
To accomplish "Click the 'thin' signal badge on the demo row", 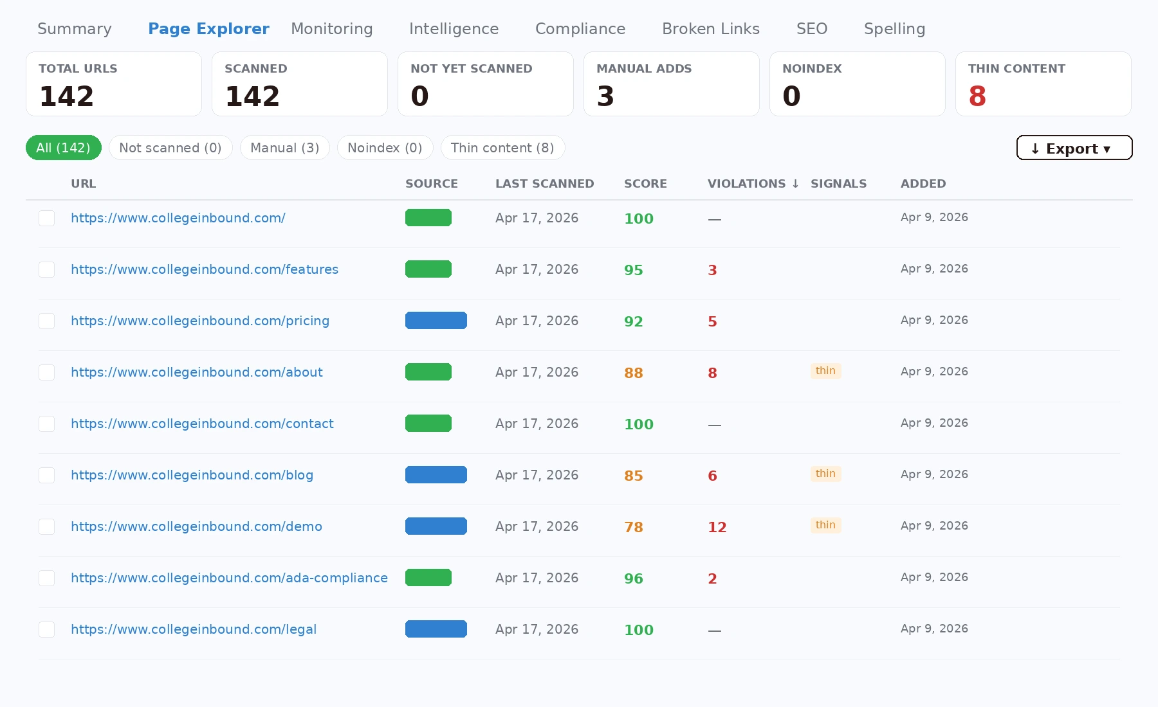I will 825,525.
